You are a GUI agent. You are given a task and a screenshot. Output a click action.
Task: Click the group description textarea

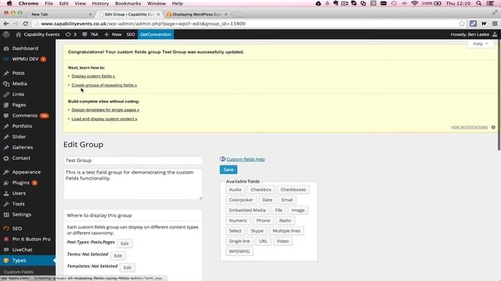click(x=133, y=184)
